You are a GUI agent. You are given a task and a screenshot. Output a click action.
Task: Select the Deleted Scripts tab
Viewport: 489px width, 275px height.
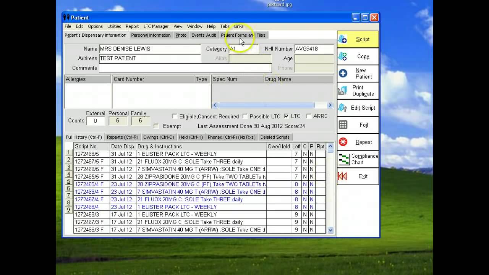[275, 137]
